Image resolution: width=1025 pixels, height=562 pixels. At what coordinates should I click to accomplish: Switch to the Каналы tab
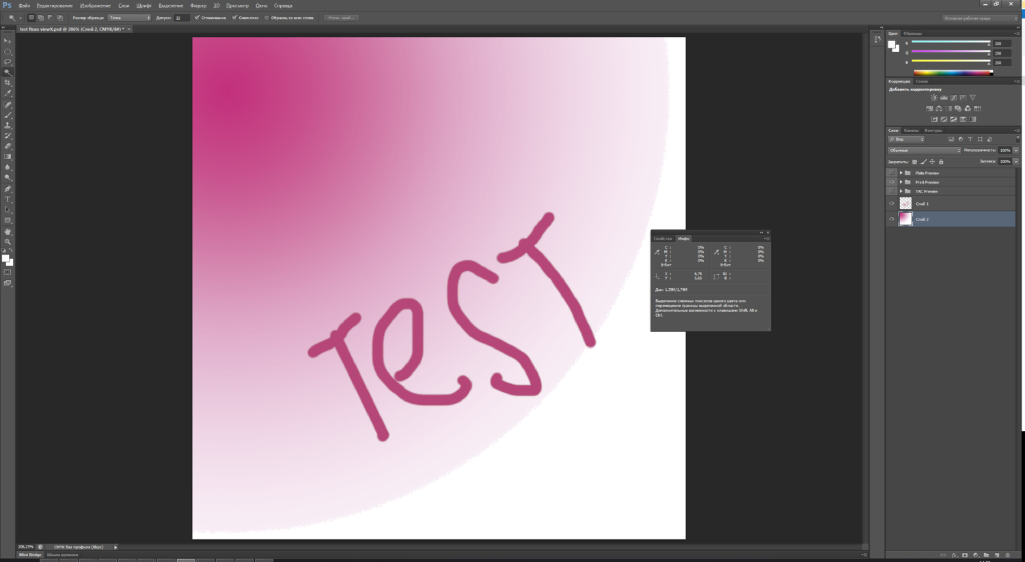coord(910,130)
